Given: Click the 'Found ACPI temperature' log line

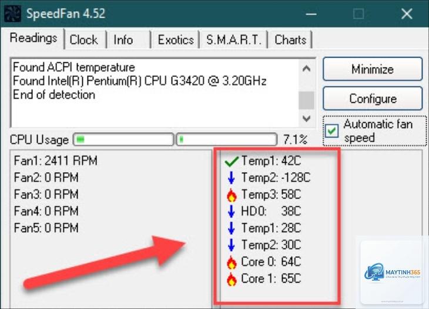Looking at the screenshot, I should click(74, 68).
